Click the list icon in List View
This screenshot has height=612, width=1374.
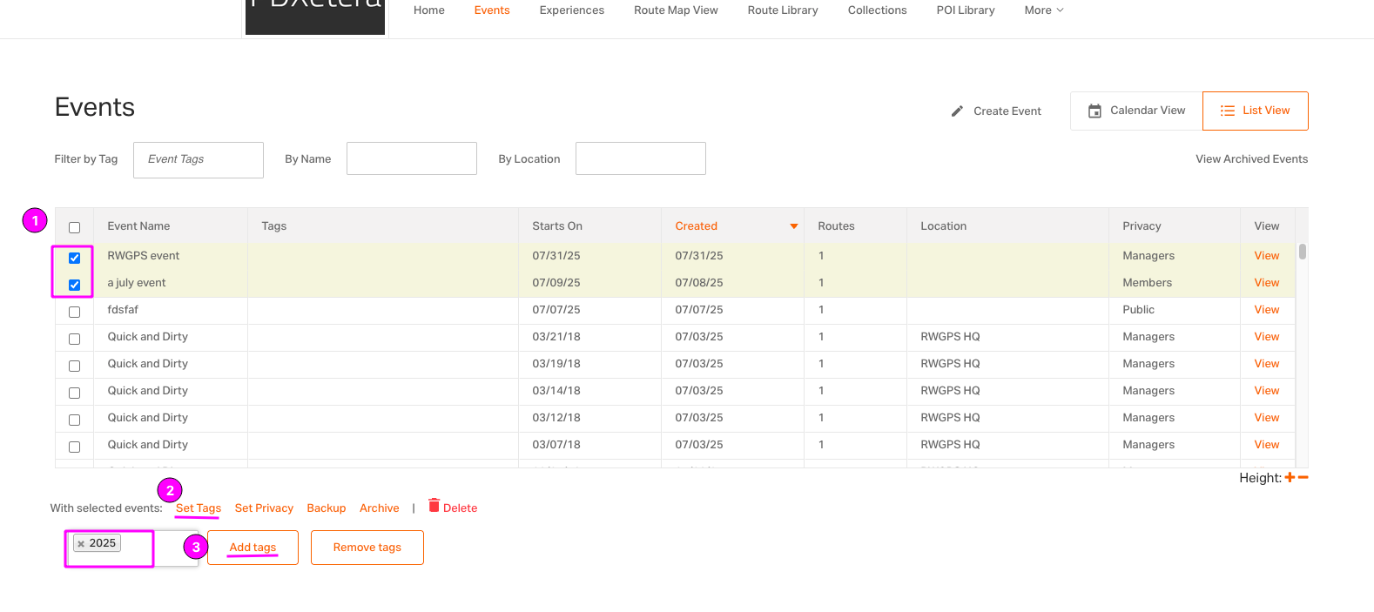coord(1228,111)
